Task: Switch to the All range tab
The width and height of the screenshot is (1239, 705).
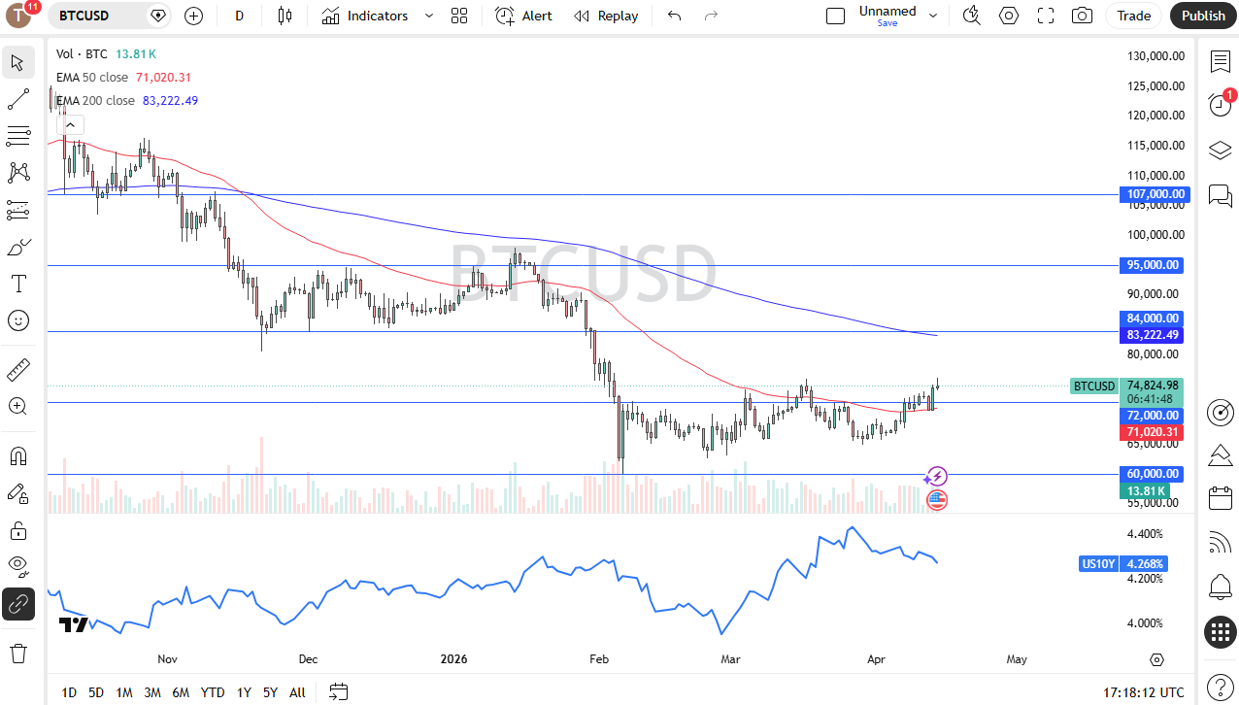Action: 297,692
